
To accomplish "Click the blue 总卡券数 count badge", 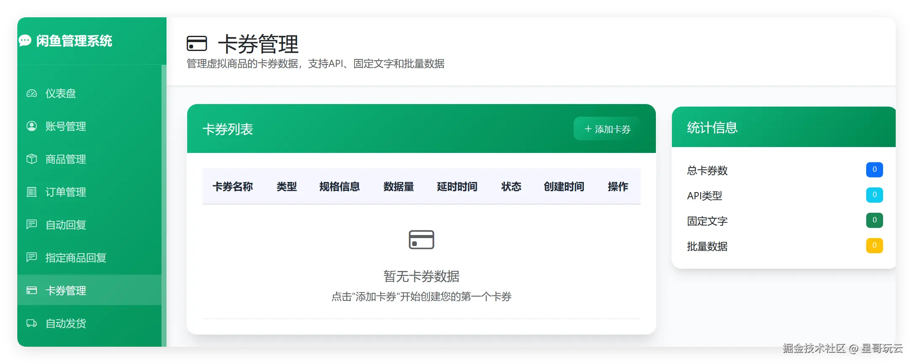I will coord(875,170).
